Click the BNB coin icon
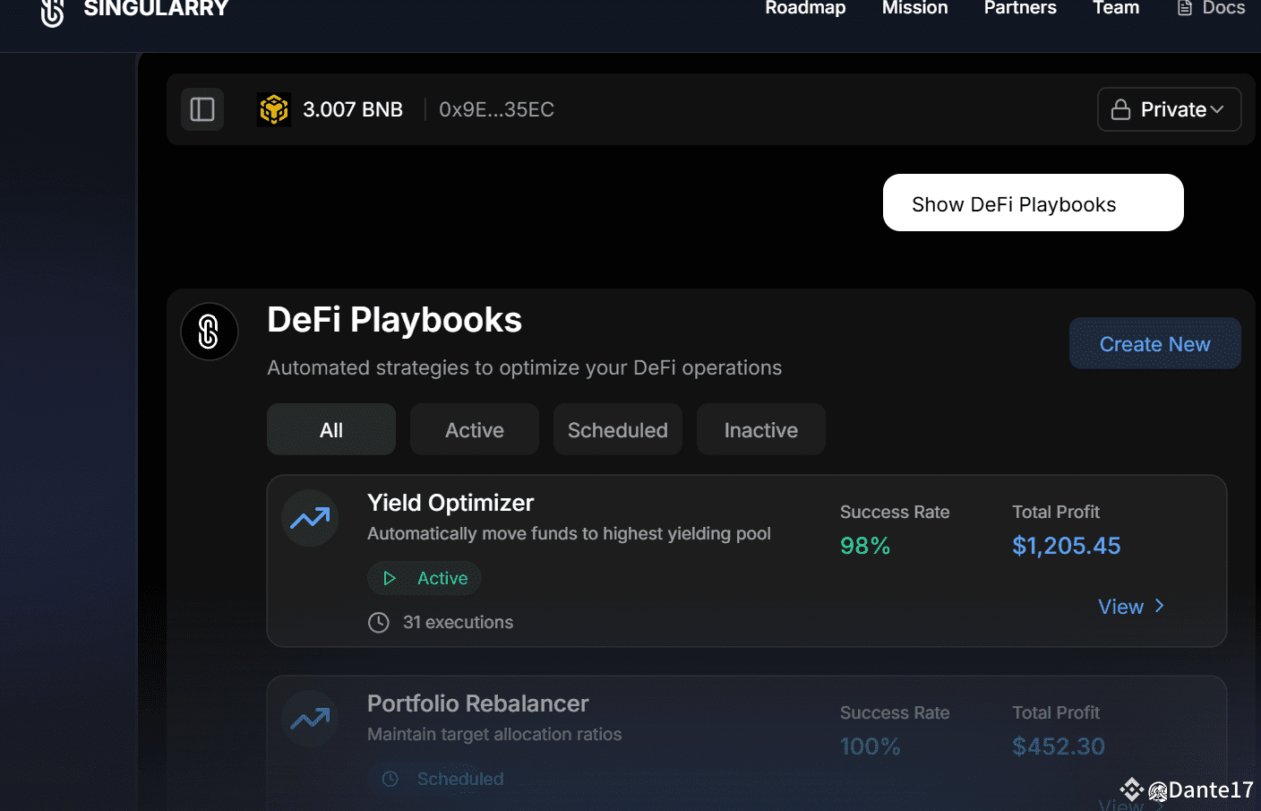1261x811 pixels. tap(274, 109)
